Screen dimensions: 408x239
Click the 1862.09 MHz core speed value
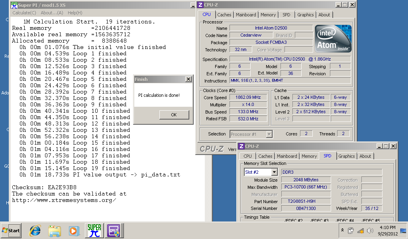(x=248, y=97)
